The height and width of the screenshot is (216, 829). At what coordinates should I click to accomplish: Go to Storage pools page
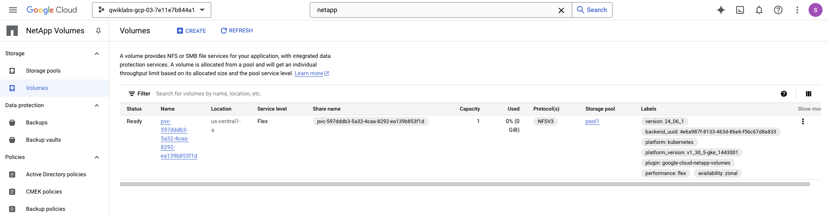(x=43, y=71)
